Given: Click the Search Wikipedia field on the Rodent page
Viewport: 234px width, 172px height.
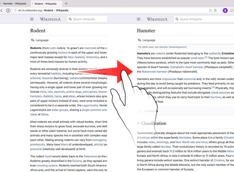Looking at the screenshot, I should 87,19.
